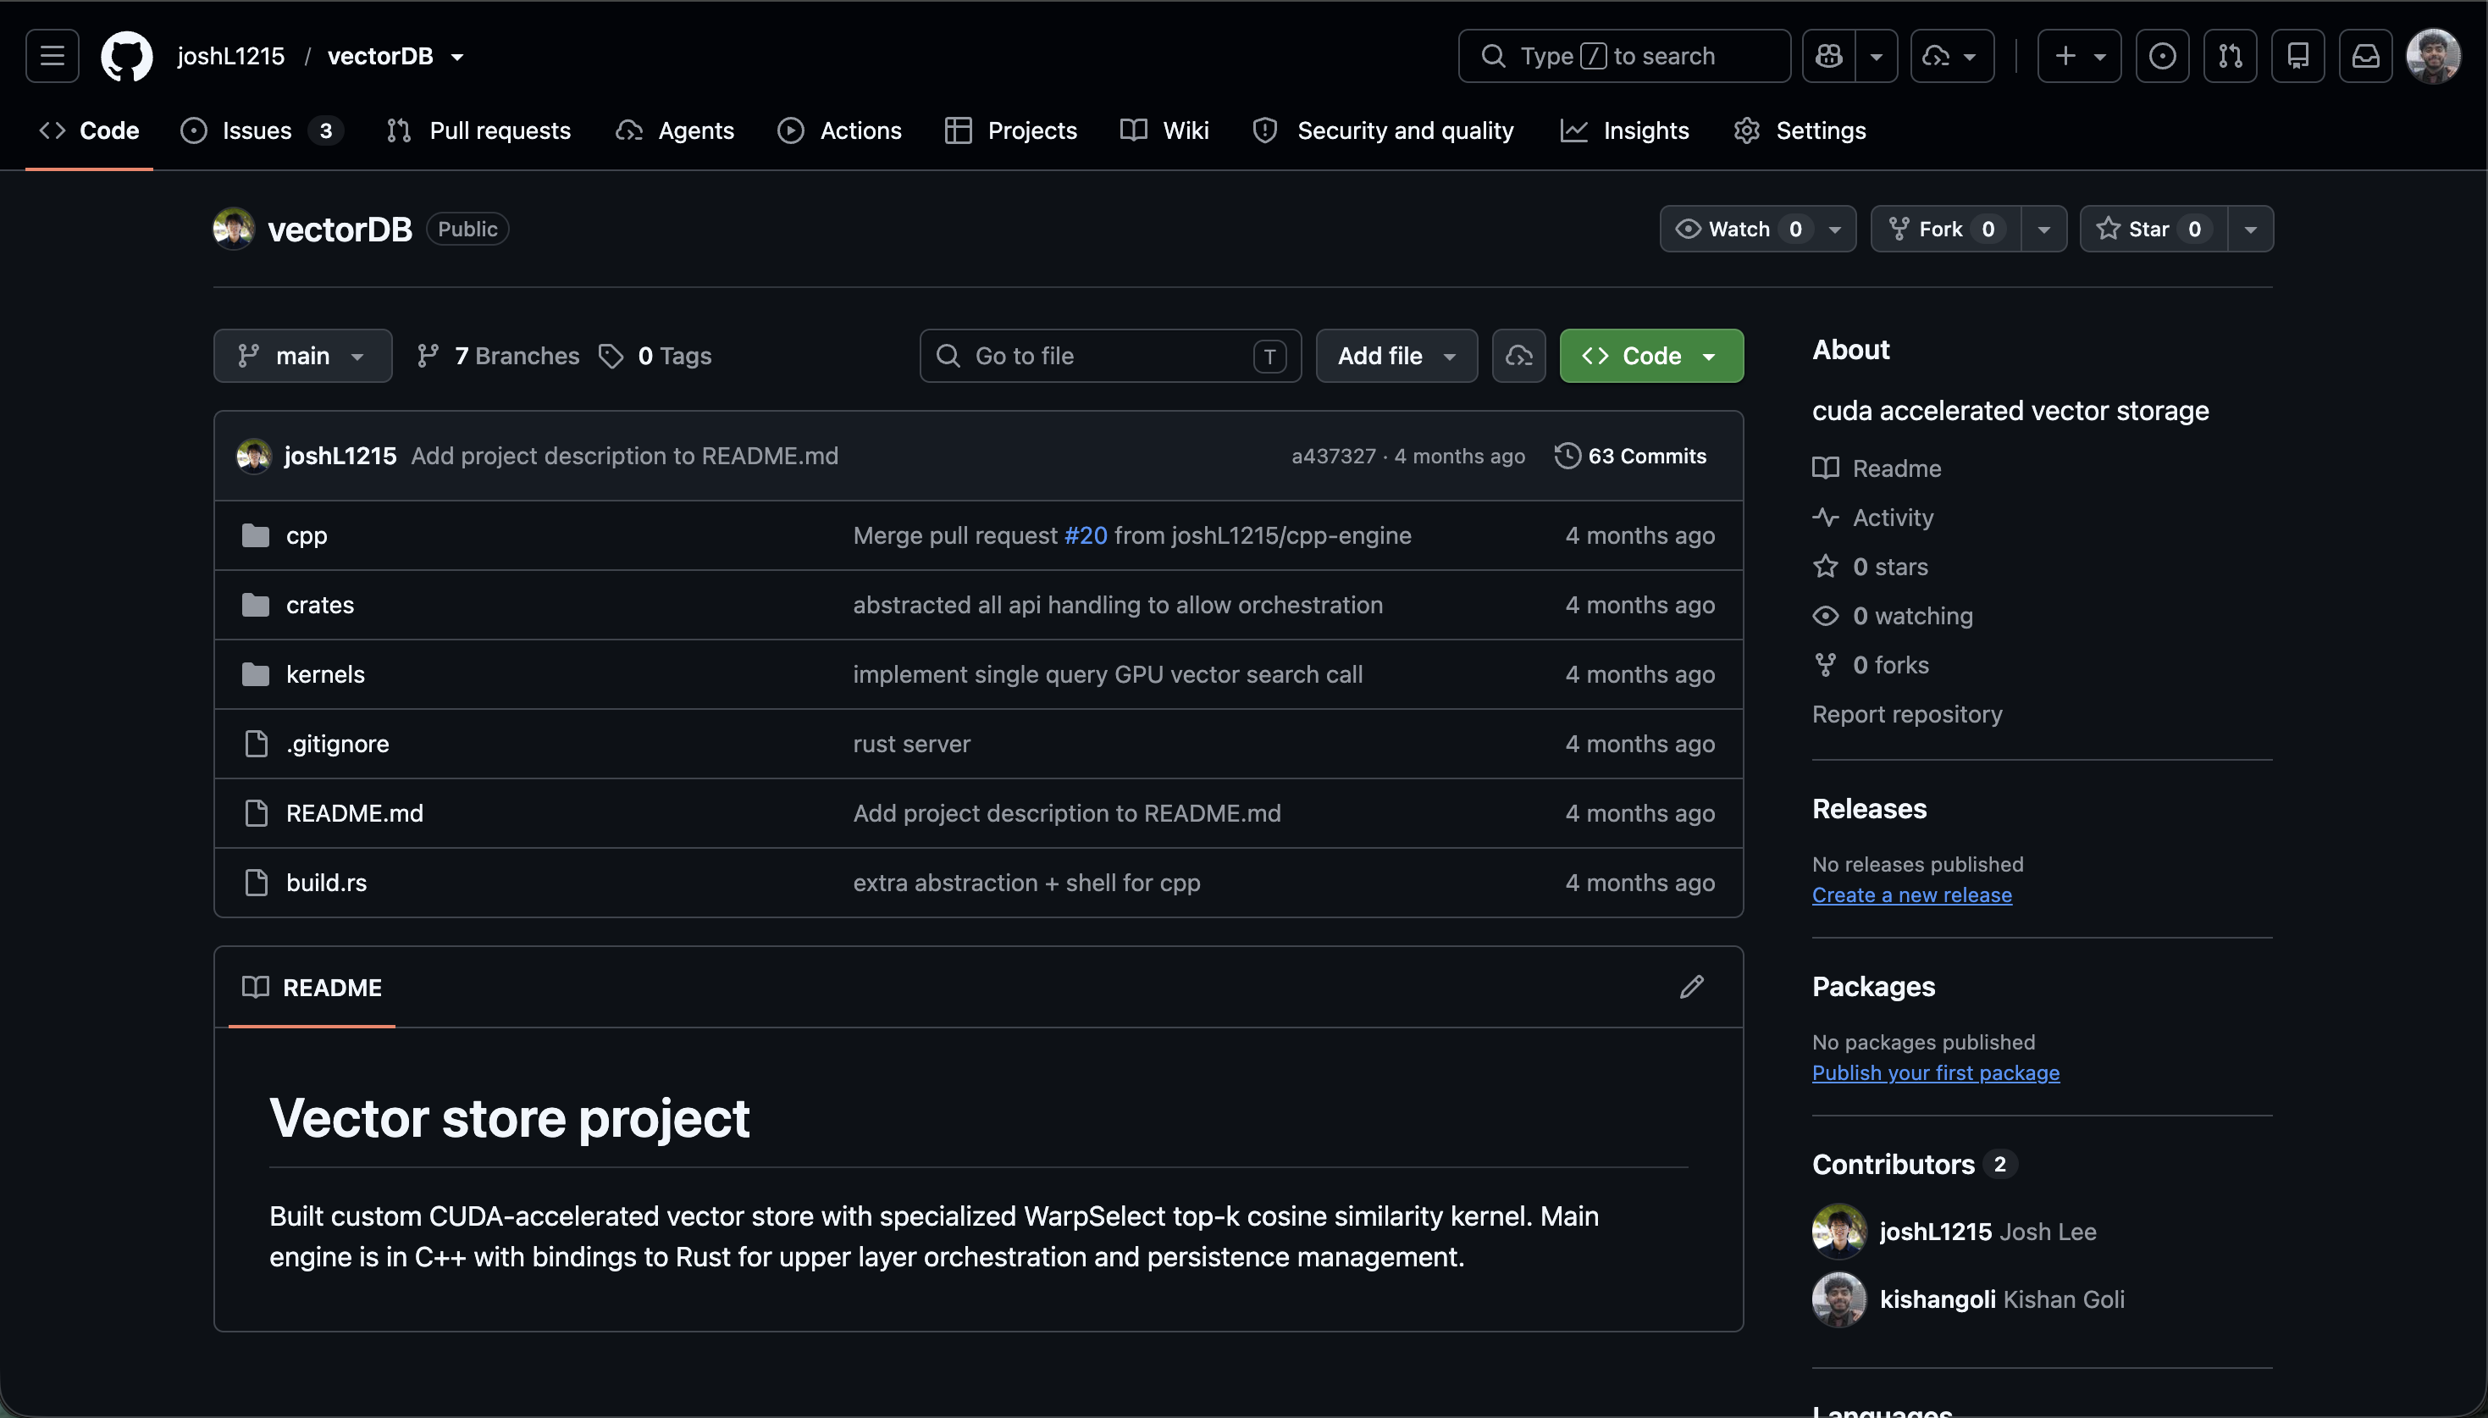Open the create new plus menu
The width and height of the screenshot is (2488, 1418).
[2079, 56]
